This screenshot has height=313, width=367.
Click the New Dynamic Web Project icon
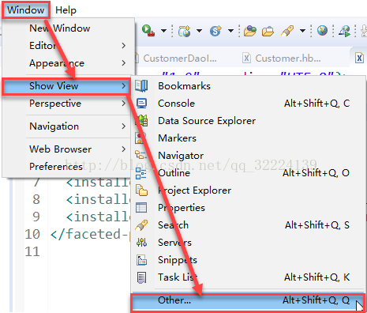(x=185, y=31)
